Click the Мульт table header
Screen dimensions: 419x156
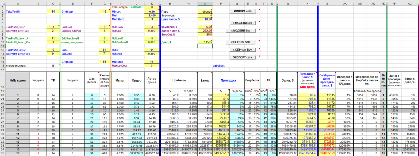[120, 80]
